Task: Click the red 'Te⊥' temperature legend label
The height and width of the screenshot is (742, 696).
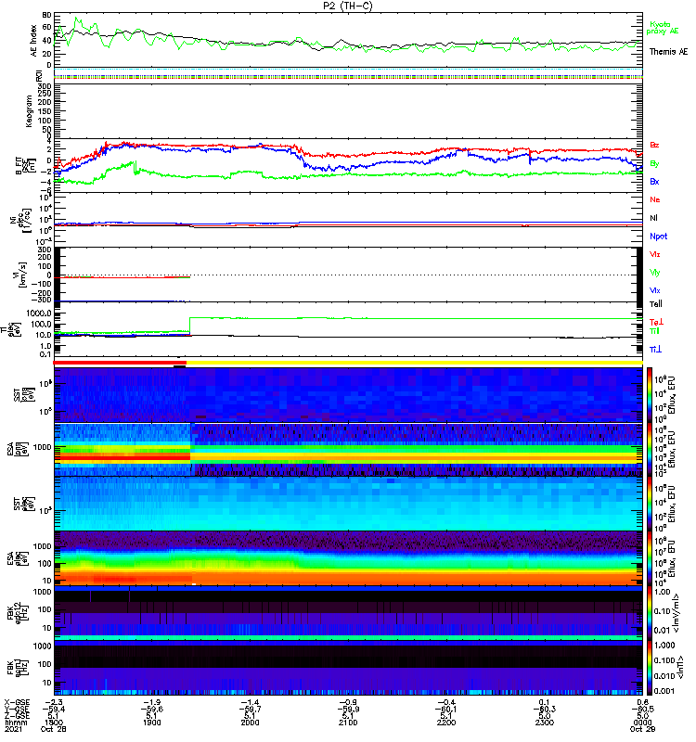Action: (x=656, y=322)
